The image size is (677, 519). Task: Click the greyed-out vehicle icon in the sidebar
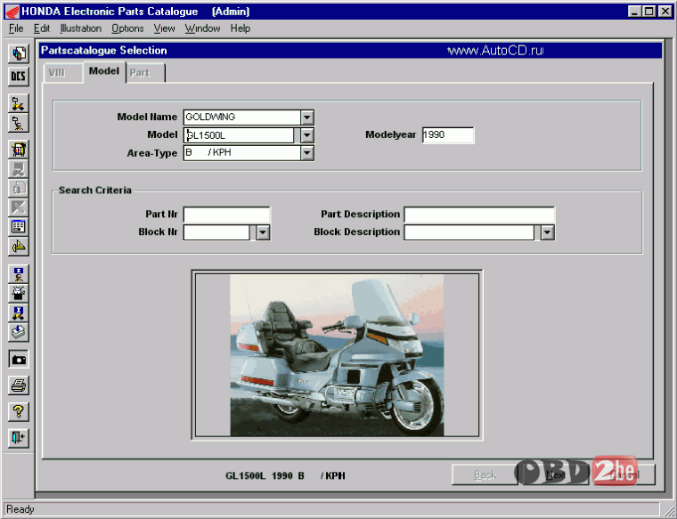point(18,169)
